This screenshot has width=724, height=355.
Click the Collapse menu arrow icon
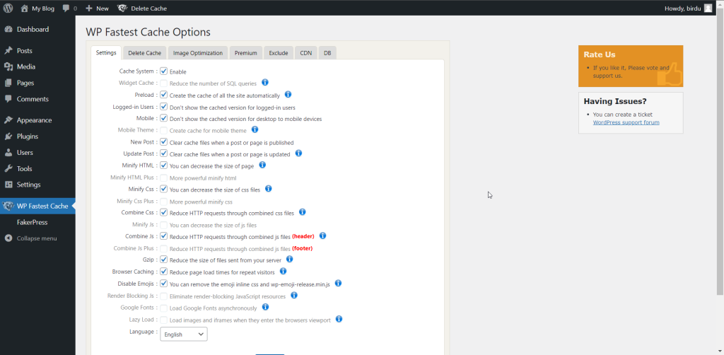click(8, 238)
